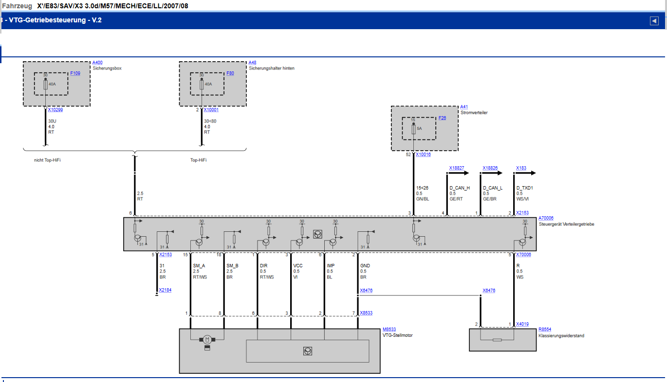This screenshot has height=382, width=667.
Task: Open the A48 Sicherungshalter hinten link
Action: [x=252, y=63]
